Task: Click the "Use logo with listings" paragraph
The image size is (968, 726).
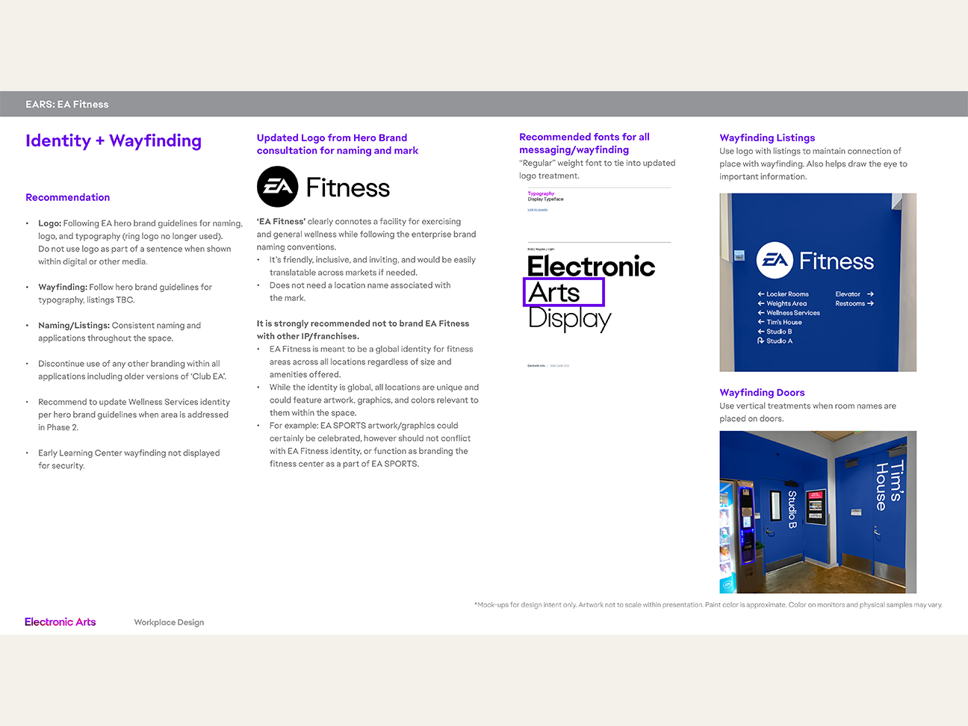Action: click(x=813, y=164)
